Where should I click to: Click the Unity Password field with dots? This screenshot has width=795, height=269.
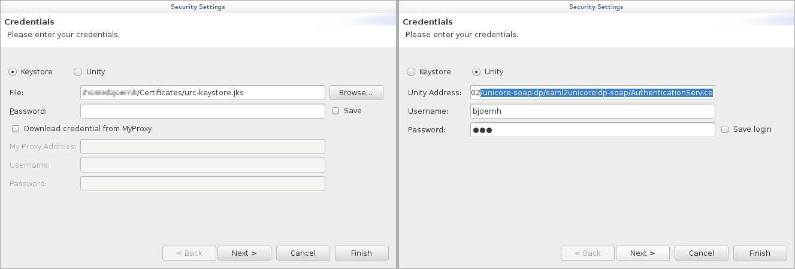coord(593,130)
